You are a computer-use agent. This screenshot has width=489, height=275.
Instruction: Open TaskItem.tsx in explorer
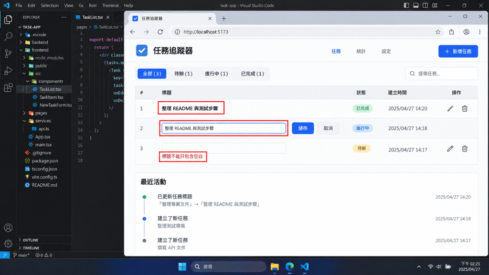click(51, 97)
